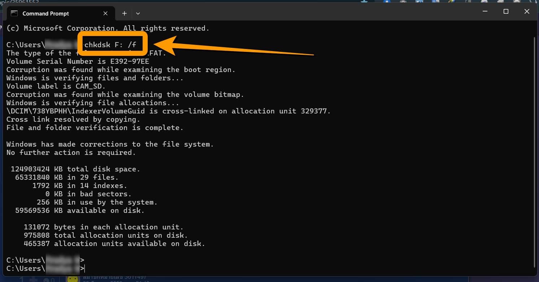Click the highlighted chkdsk F: /f command
539x282 pixels.
[x=110, y=45]
